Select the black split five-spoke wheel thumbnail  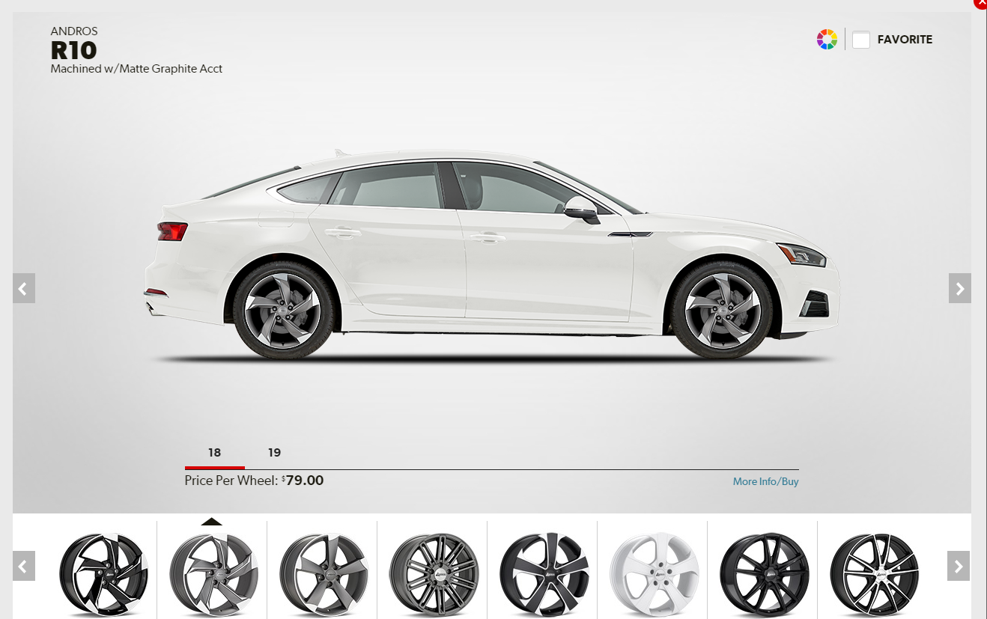tap(542, 574)
